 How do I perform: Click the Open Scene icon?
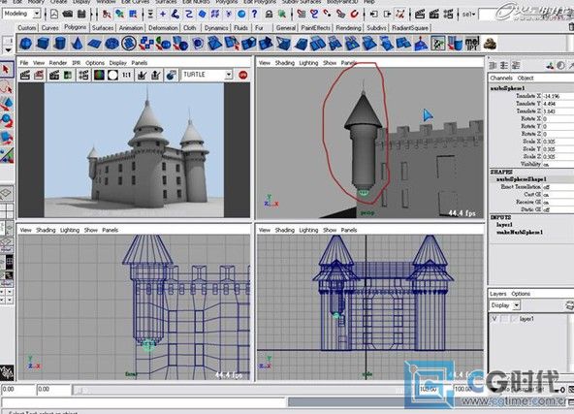[x=67, y=15]
